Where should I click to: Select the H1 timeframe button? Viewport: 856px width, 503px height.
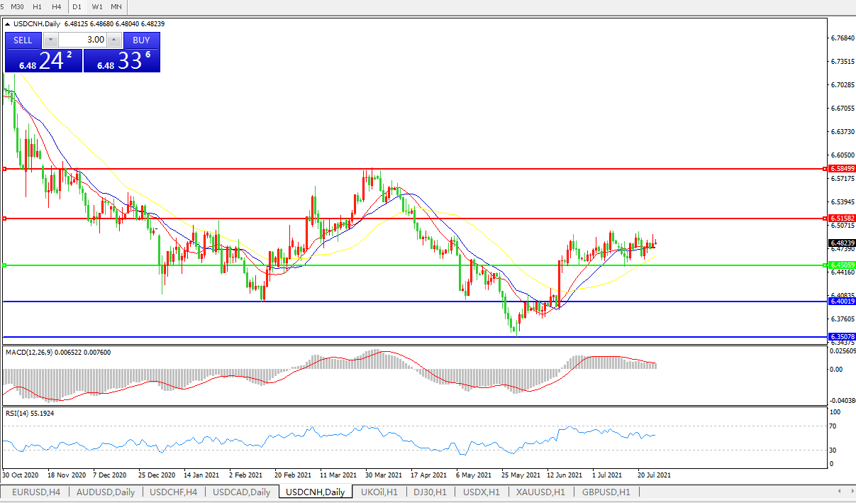point(38,6)
